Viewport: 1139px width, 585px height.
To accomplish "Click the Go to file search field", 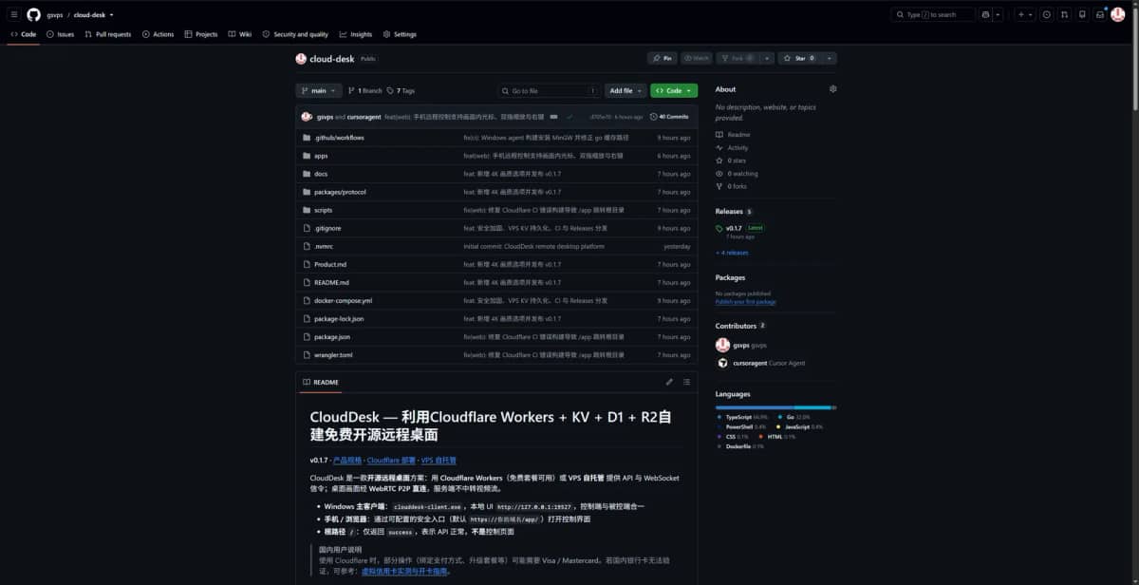I will [x=550, y=90].
